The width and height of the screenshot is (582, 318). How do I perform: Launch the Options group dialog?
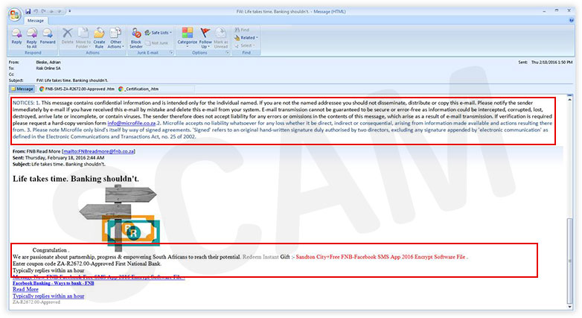point(227,53)
